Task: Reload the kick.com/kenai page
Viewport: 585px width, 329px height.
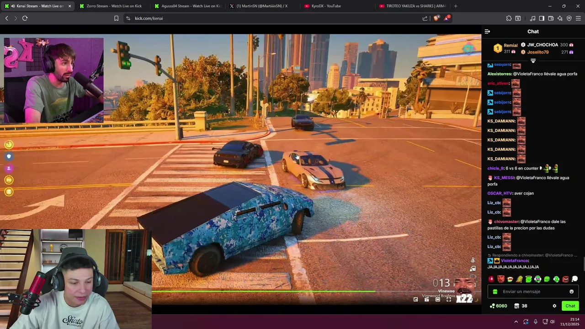Action: 25,18
